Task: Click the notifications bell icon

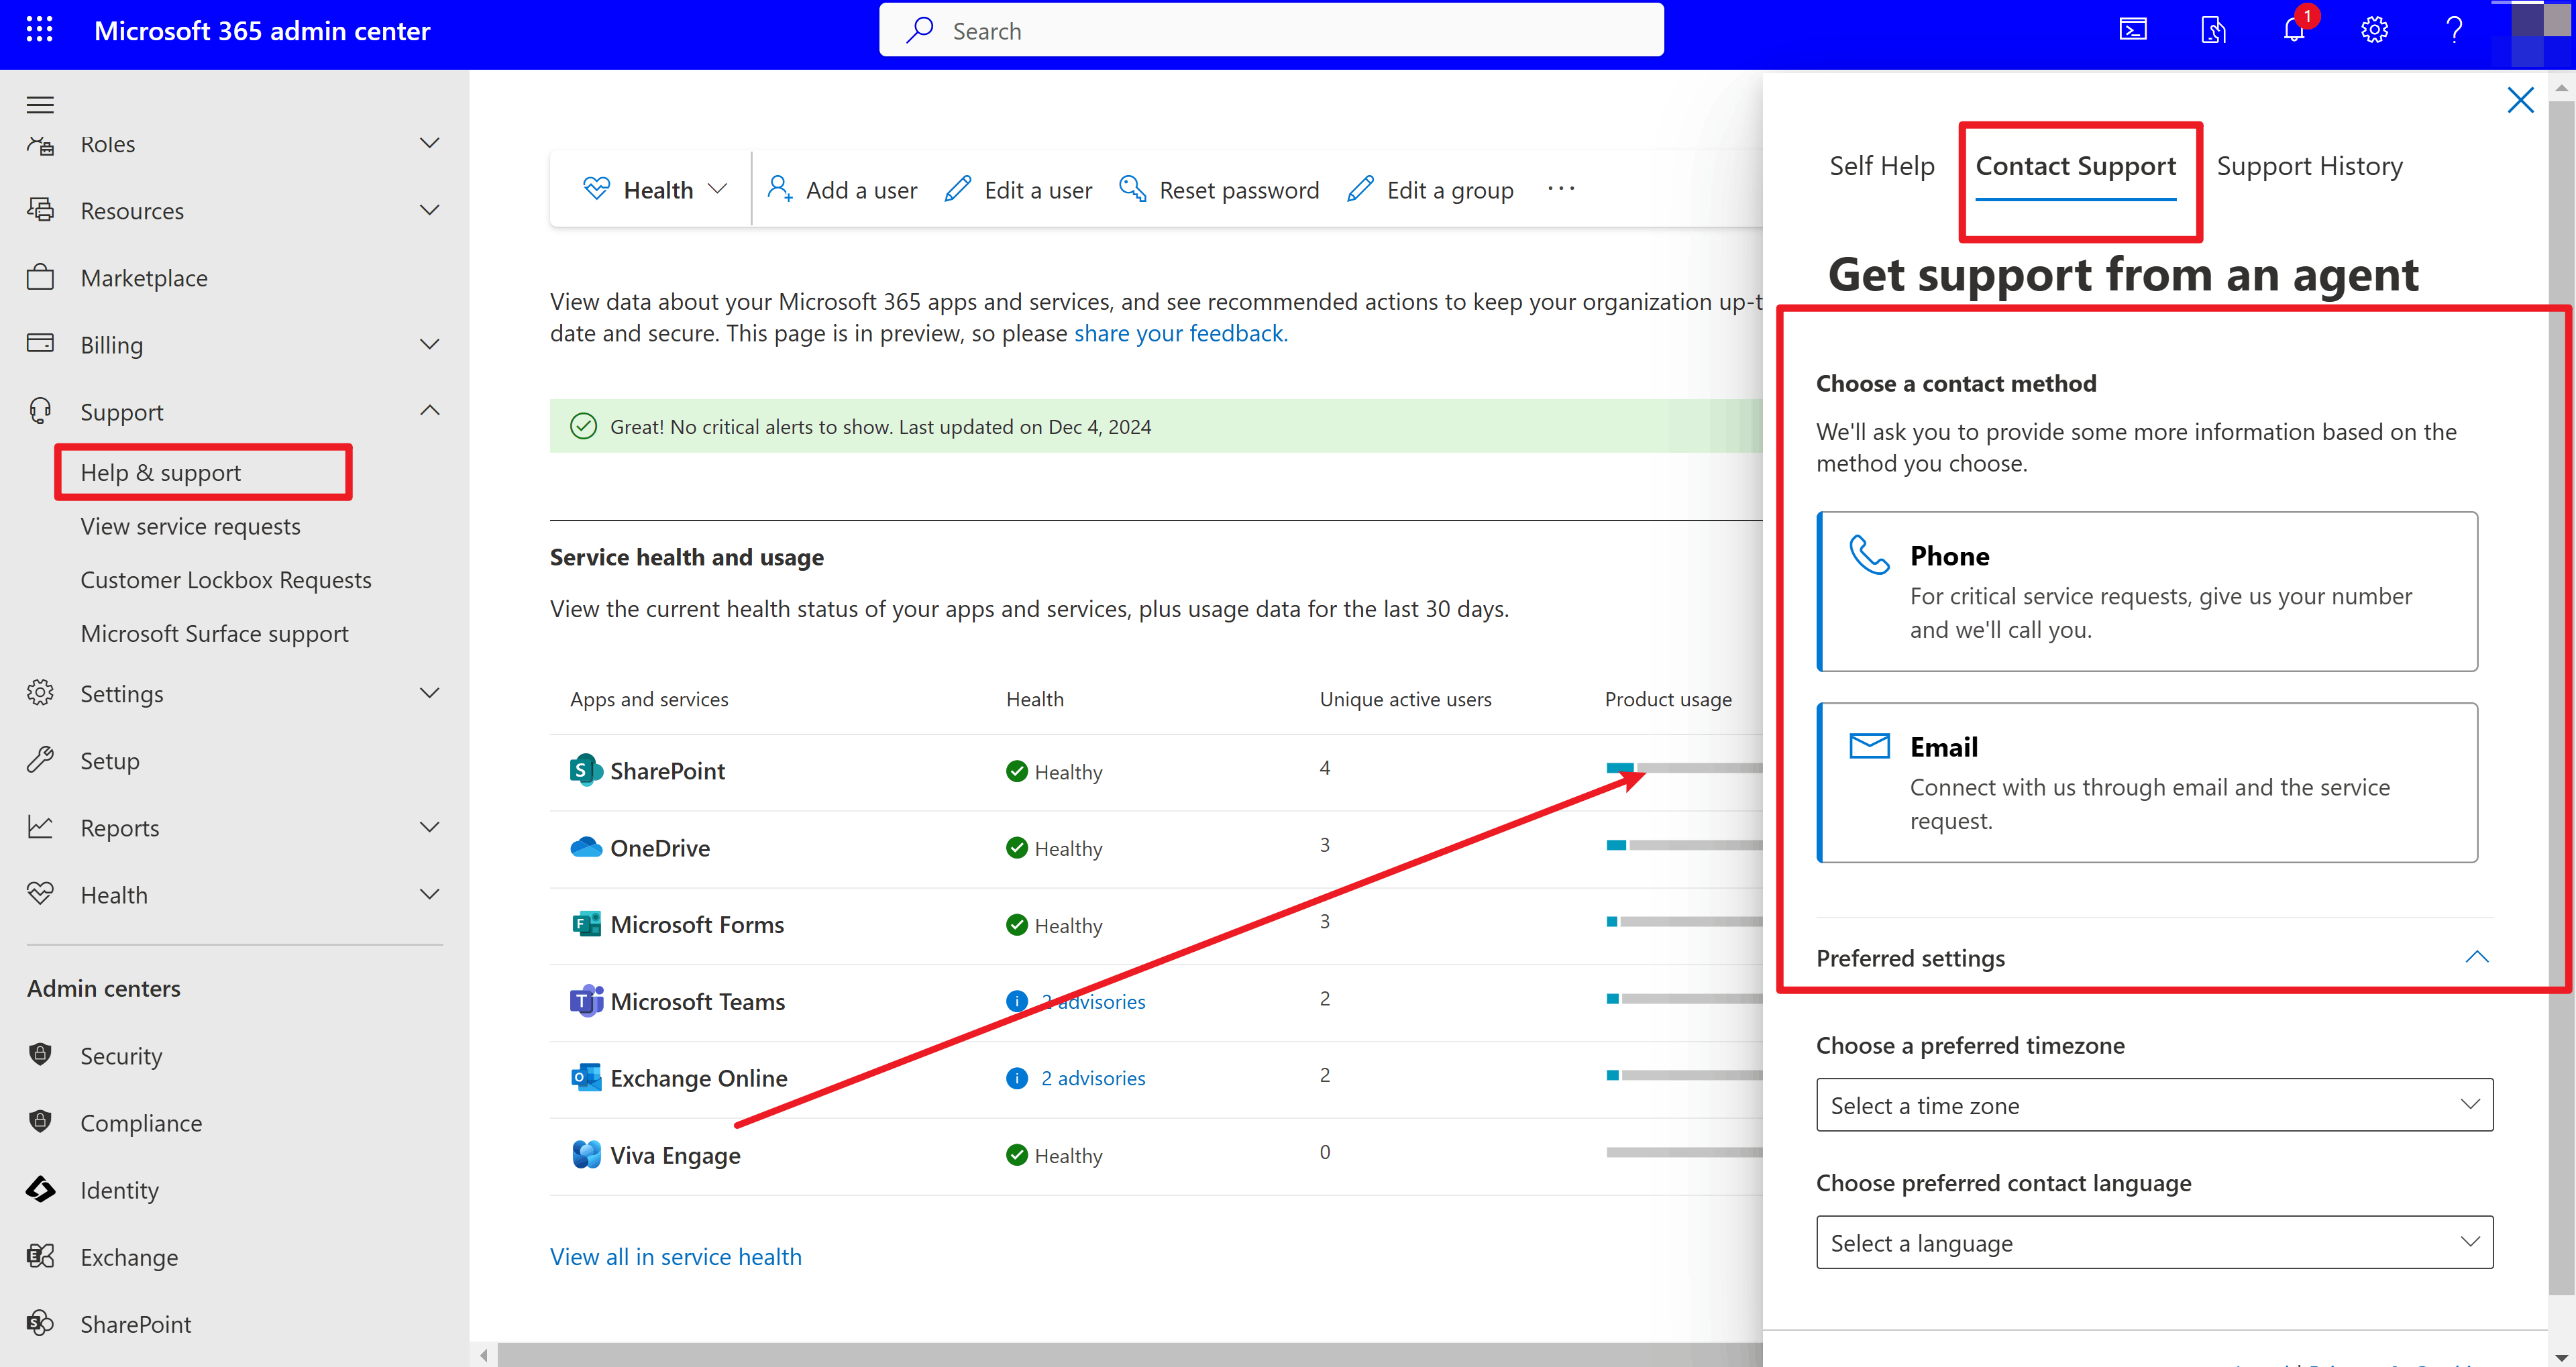Action: click(x=2294, y=30)
